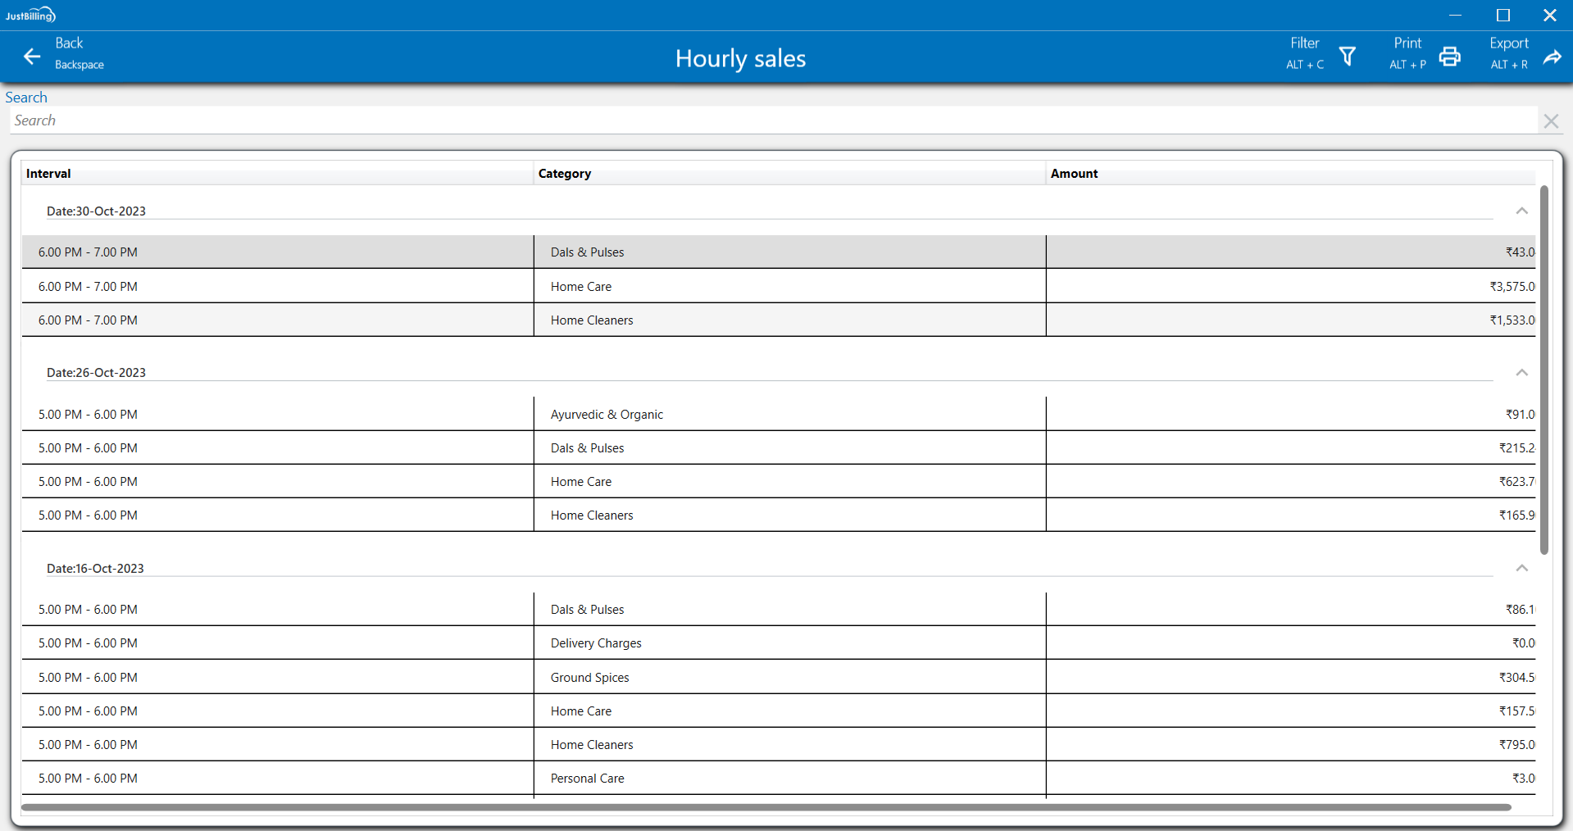Click the Back arrow icon

coord(32,57)
